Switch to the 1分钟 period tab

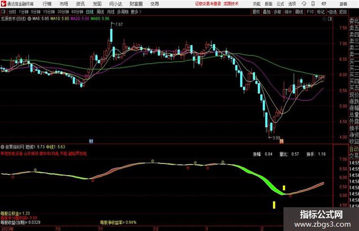[x=24, y=12]
